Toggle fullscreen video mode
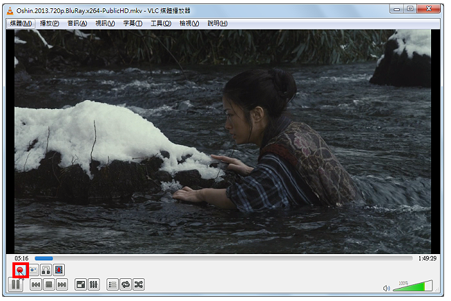 pyautogui.click(x=81, y=284)
